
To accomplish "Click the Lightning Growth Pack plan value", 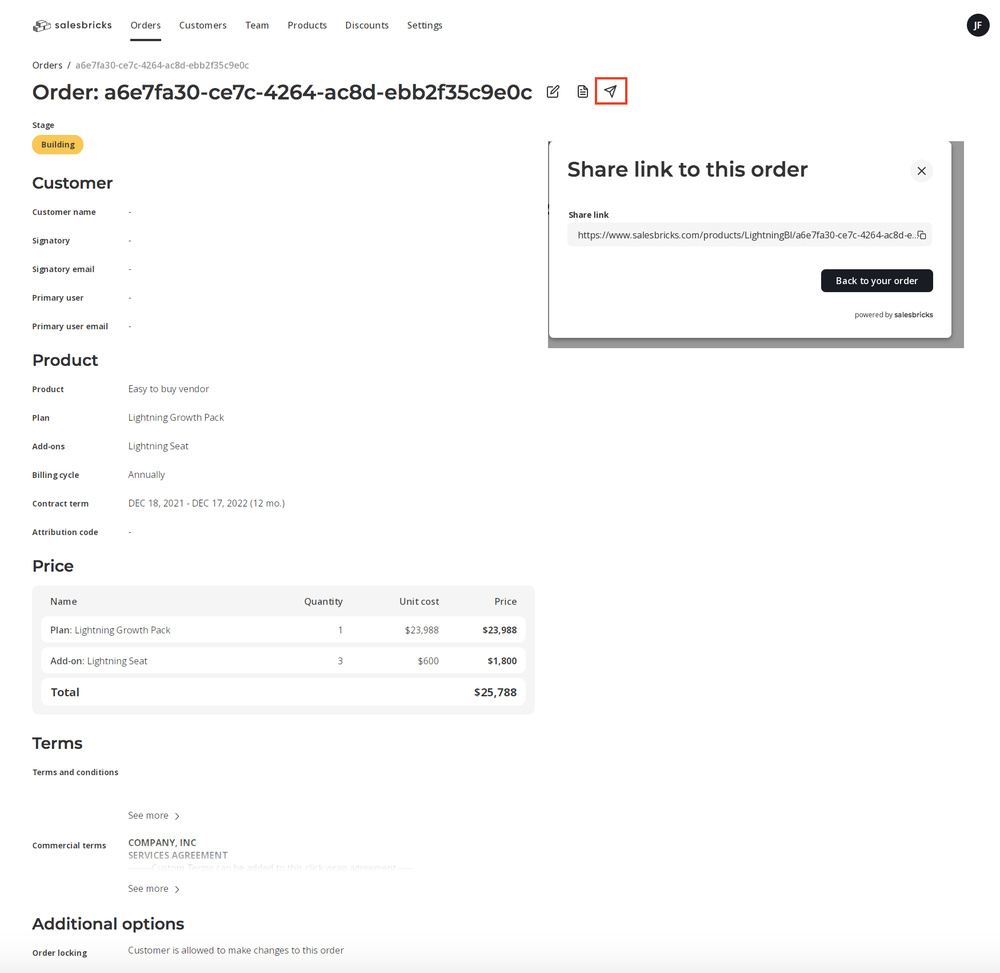I will [176, 418].
